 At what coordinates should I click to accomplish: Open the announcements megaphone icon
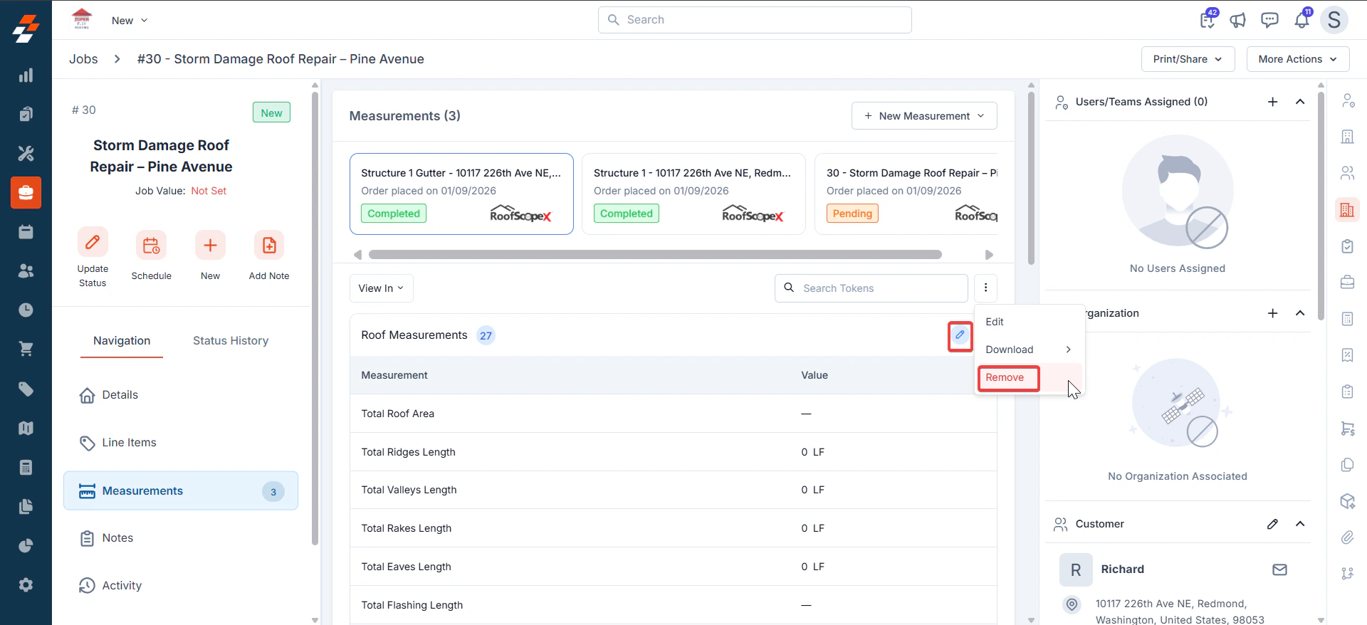point(1238,20)
